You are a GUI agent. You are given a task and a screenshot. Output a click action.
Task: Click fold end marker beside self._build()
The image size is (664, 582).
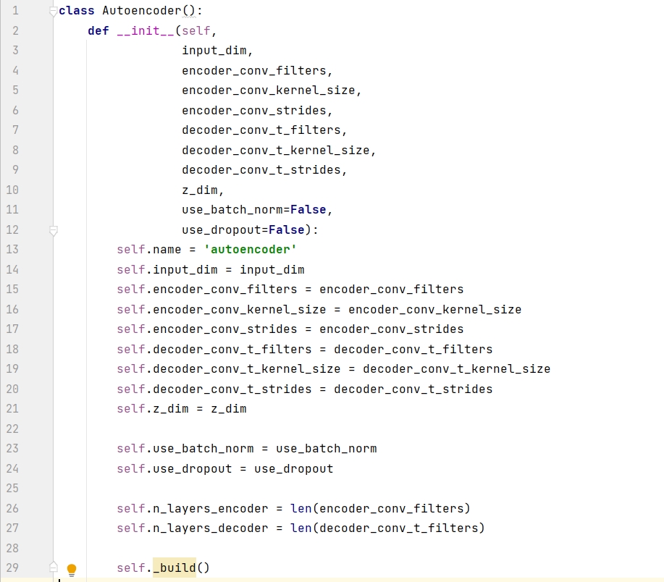(54, 567)
